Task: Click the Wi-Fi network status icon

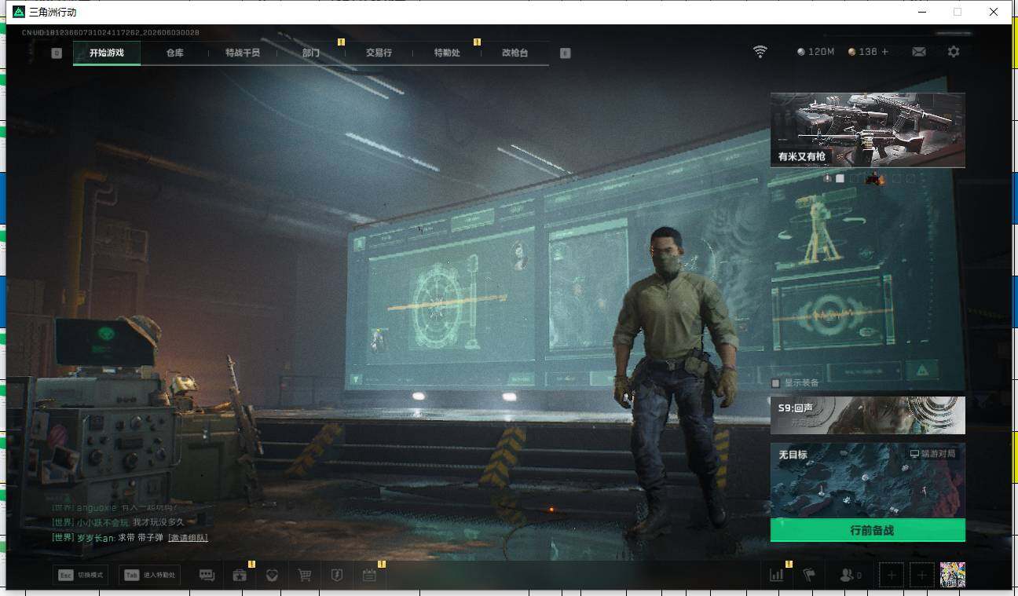Action: click(760, 52)
